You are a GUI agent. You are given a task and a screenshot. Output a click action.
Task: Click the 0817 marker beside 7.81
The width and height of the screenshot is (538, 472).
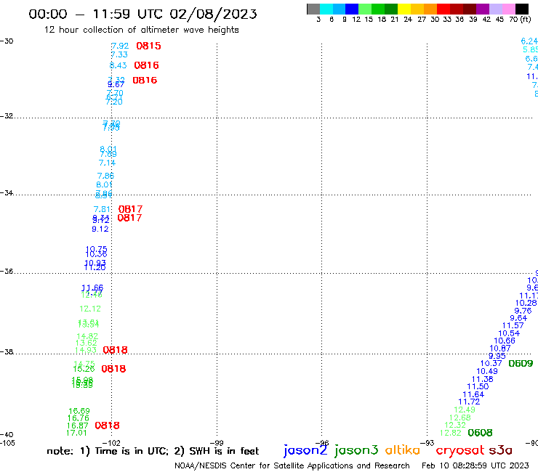130,209
